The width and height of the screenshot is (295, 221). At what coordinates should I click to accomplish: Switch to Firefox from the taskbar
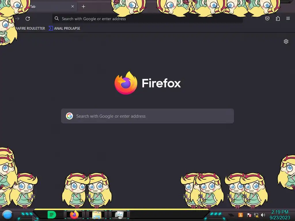(x=74, y=215)
